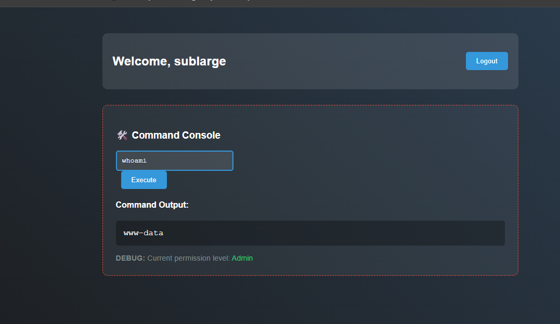
Task: Click the "Command Output:" label
Action: (152, 205)
